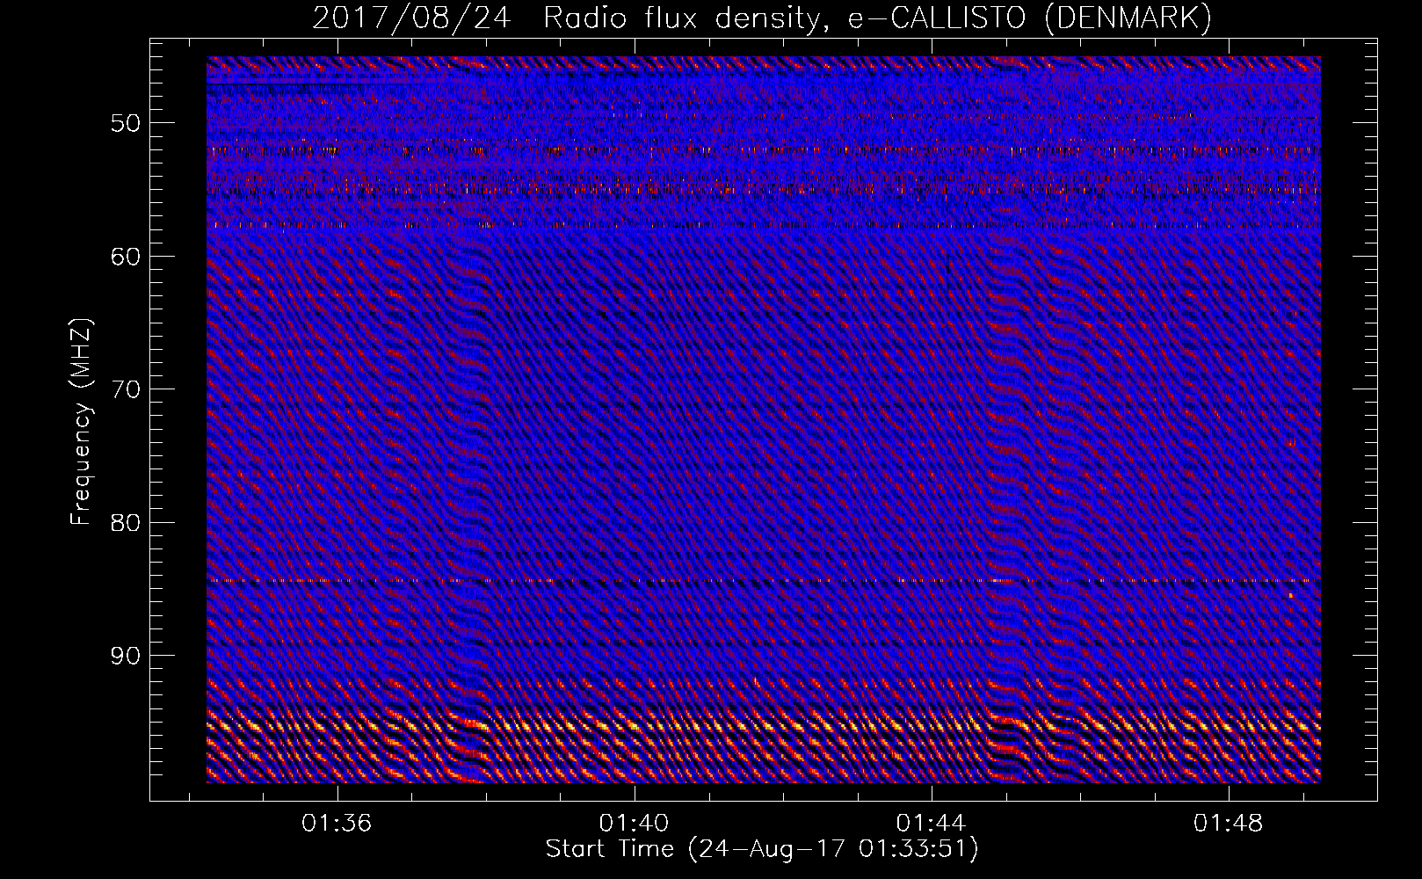Image resolution: width=1422 pixels, height=879 pixels.
Task: Click the 80 MHz frequency tick label
Action: pos(126,523)
